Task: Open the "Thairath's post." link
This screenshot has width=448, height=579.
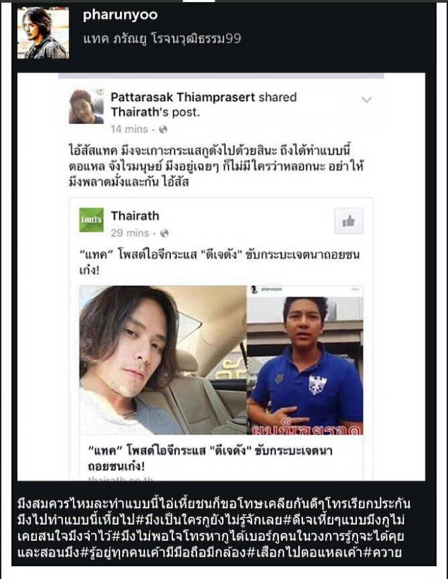Action: 156,112
